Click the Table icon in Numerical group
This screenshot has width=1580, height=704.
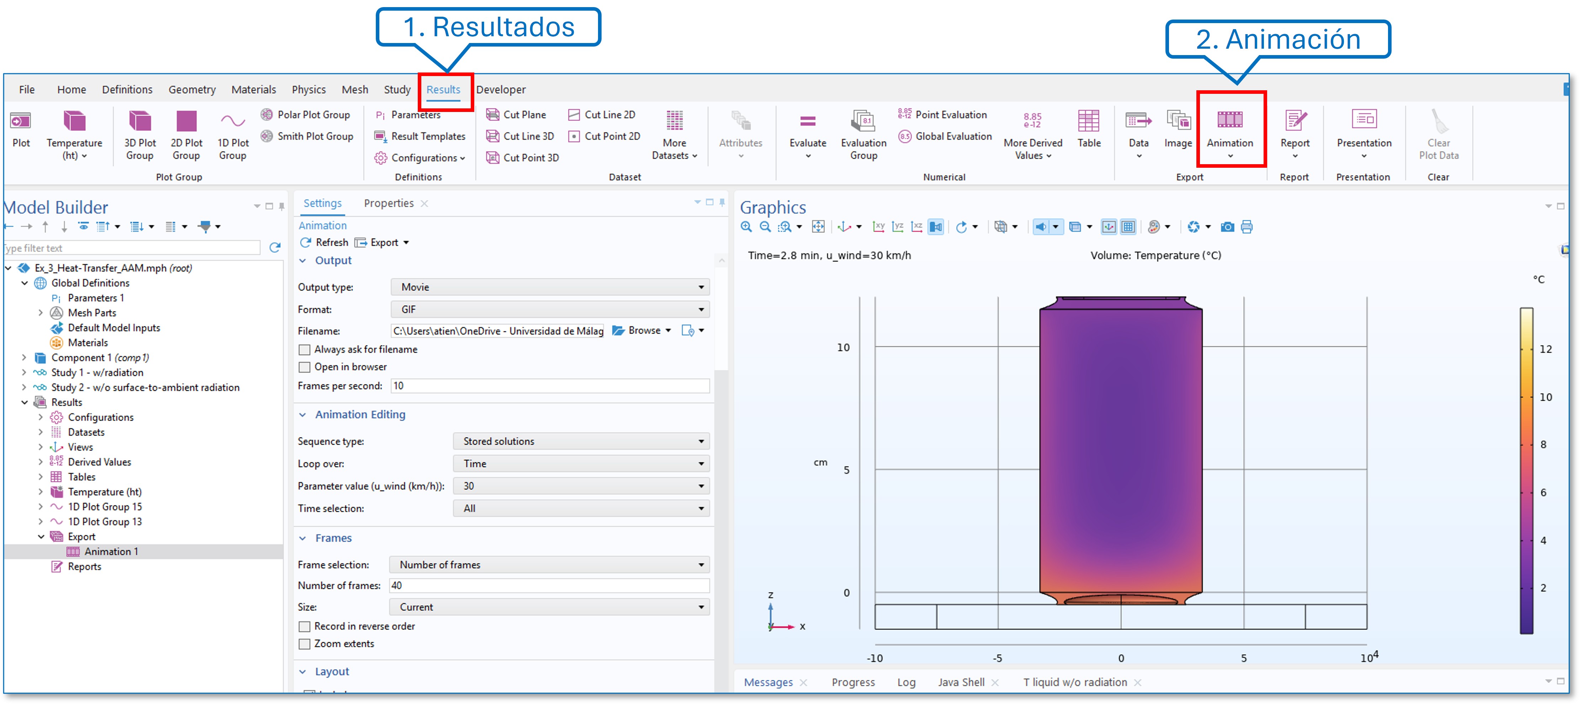(1088, 121)
